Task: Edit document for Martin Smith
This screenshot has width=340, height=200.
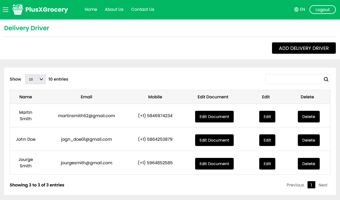Action: [x=214, y=117]
